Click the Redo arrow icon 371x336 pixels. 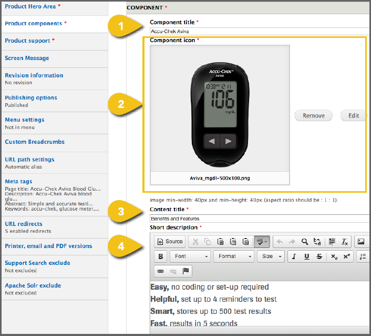pos(292,242)
